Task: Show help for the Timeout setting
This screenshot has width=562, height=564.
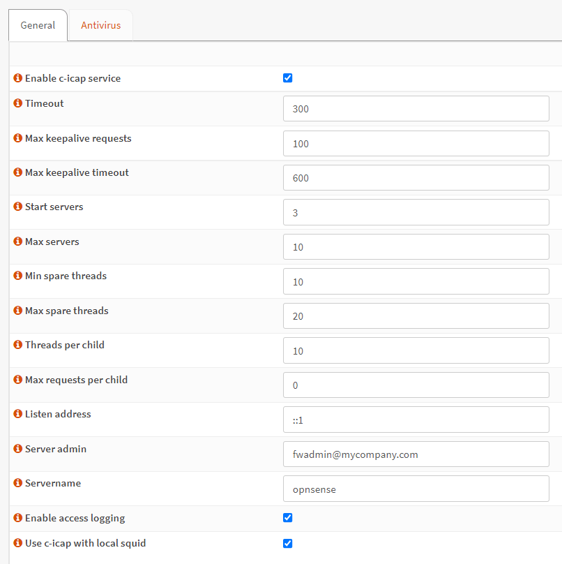Action: (x=18, y=103)
